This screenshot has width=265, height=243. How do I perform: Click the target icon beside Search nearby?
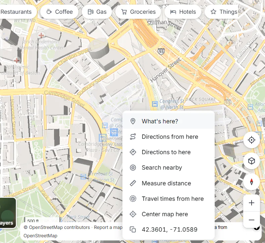click(x=133, y=168)
